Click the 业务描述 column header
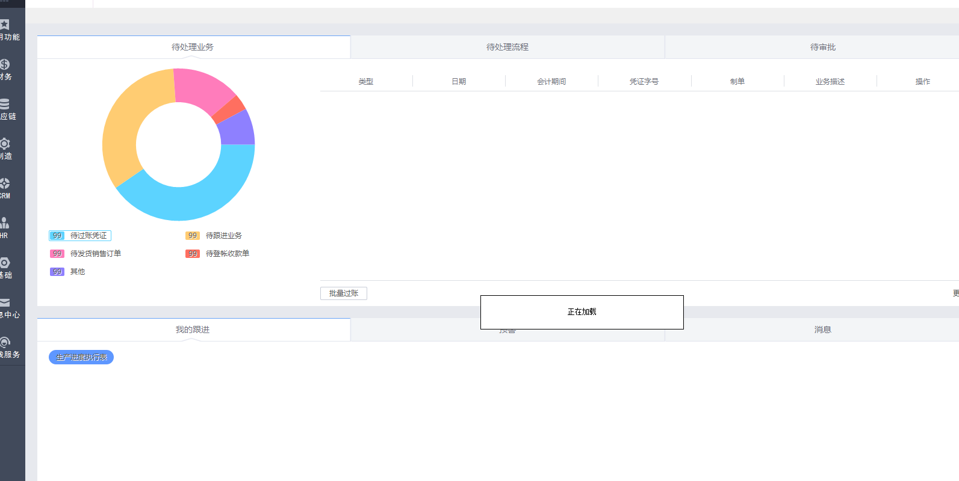 tap(830, 81)
